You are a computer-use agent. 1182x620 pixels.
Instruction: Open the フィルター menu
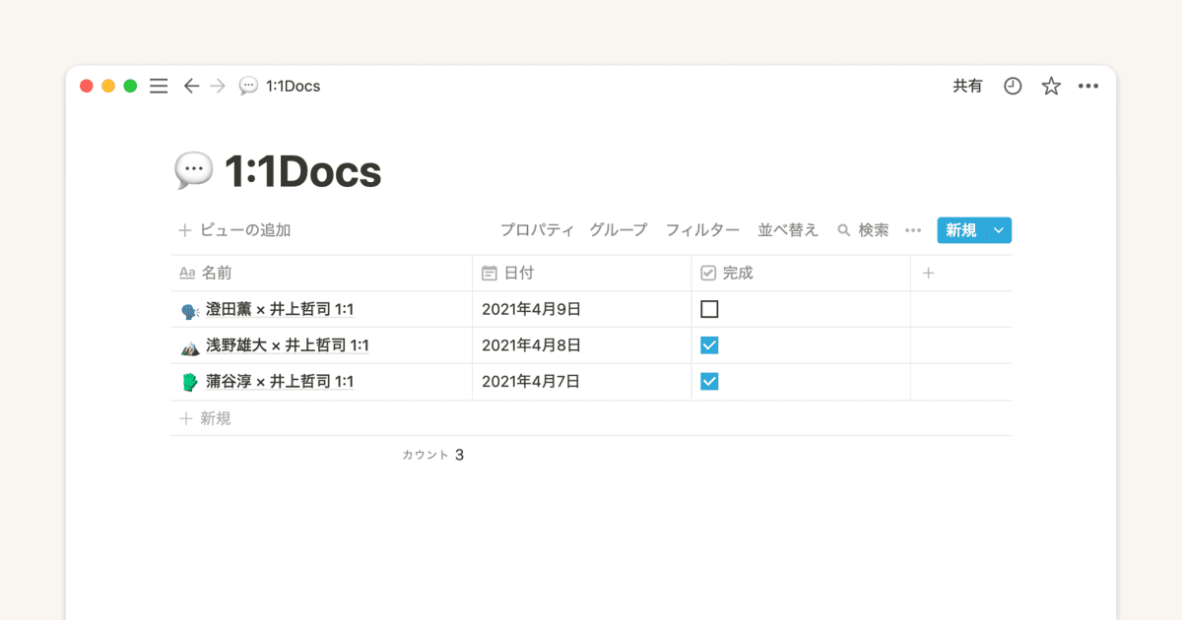pos(702,229)
